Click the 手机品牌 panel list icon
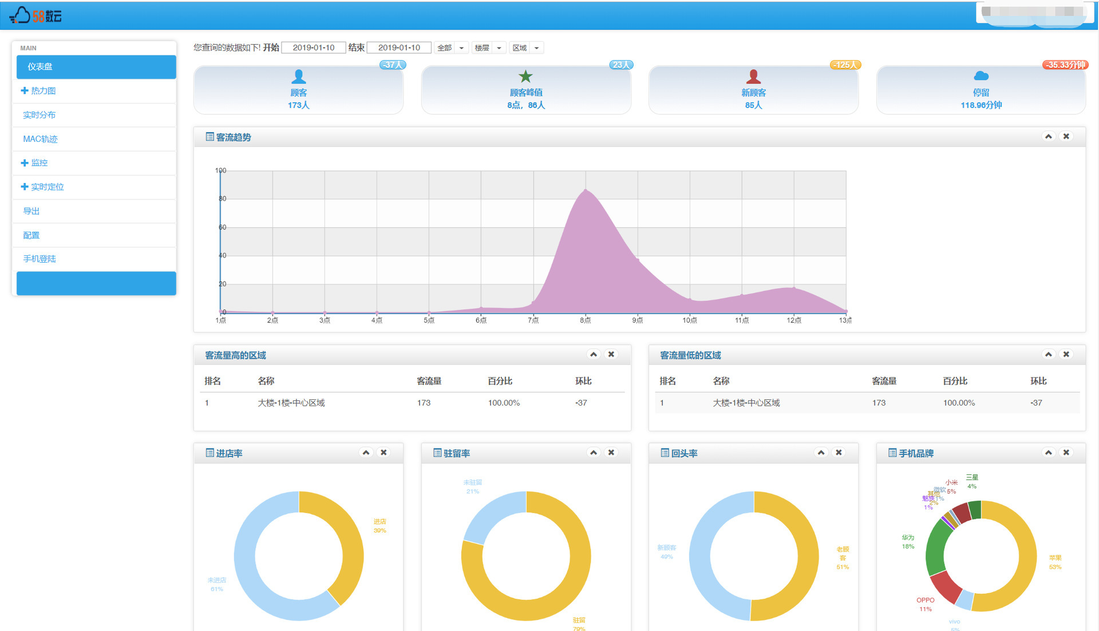1099x631 pixels. pyautogui.click(x=892, y=453)
